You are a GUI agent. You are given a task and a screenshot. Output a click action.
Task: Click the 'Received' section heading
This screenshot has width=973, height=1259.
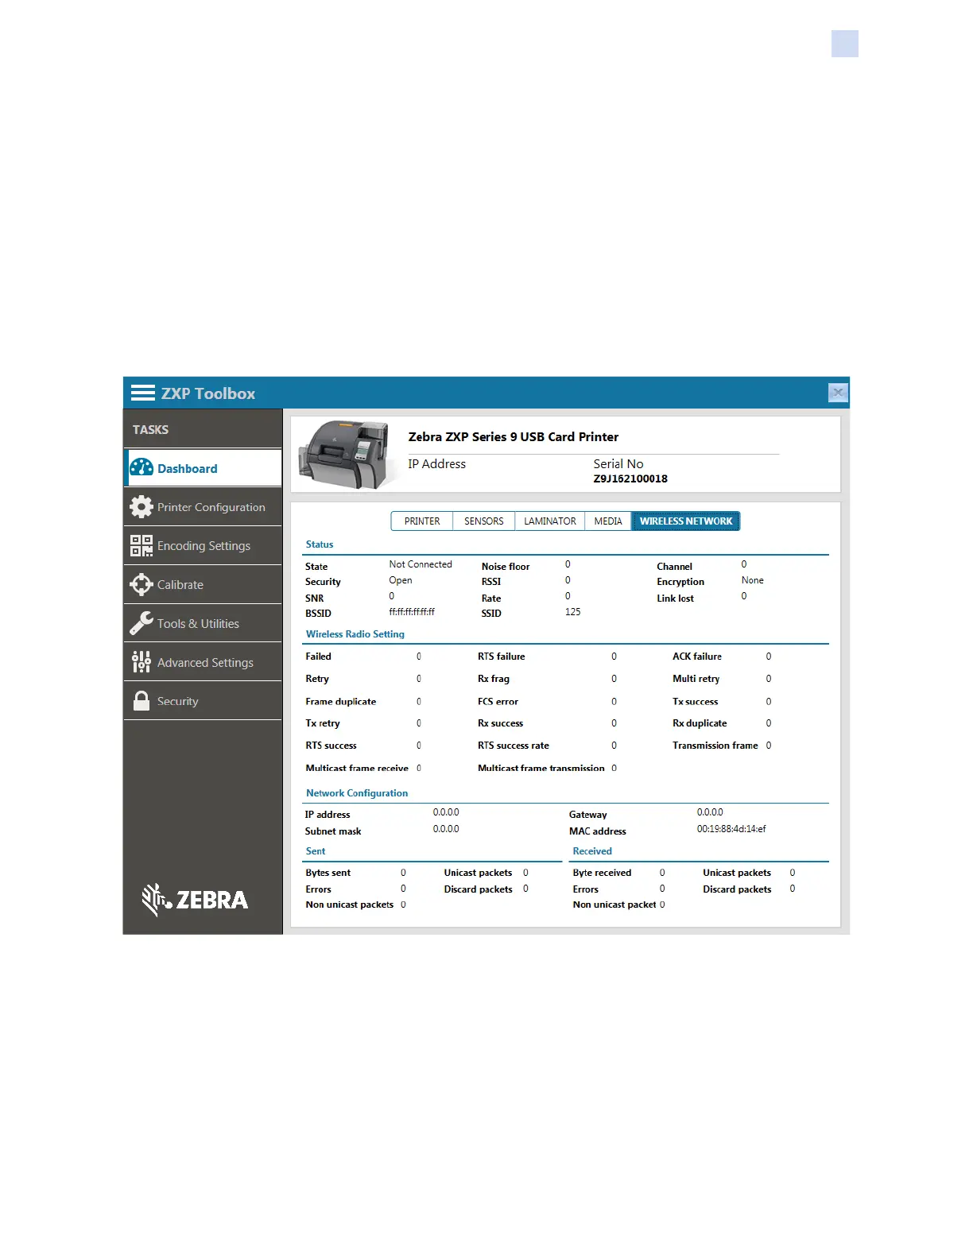pyautogui.click(x=592, y=851)
